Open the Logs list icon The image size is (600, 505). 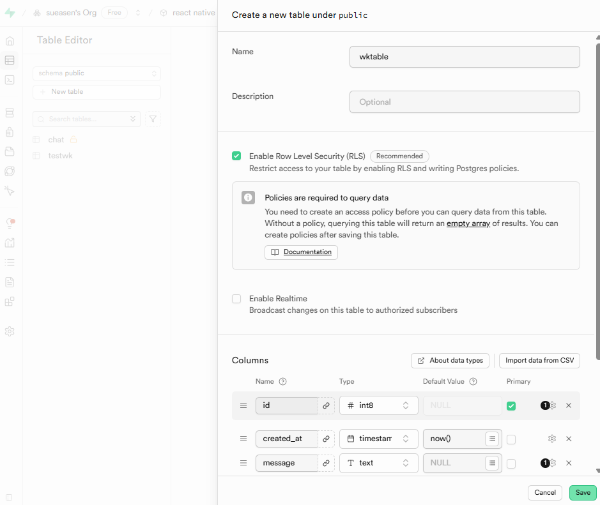click(x=10, y=262)
